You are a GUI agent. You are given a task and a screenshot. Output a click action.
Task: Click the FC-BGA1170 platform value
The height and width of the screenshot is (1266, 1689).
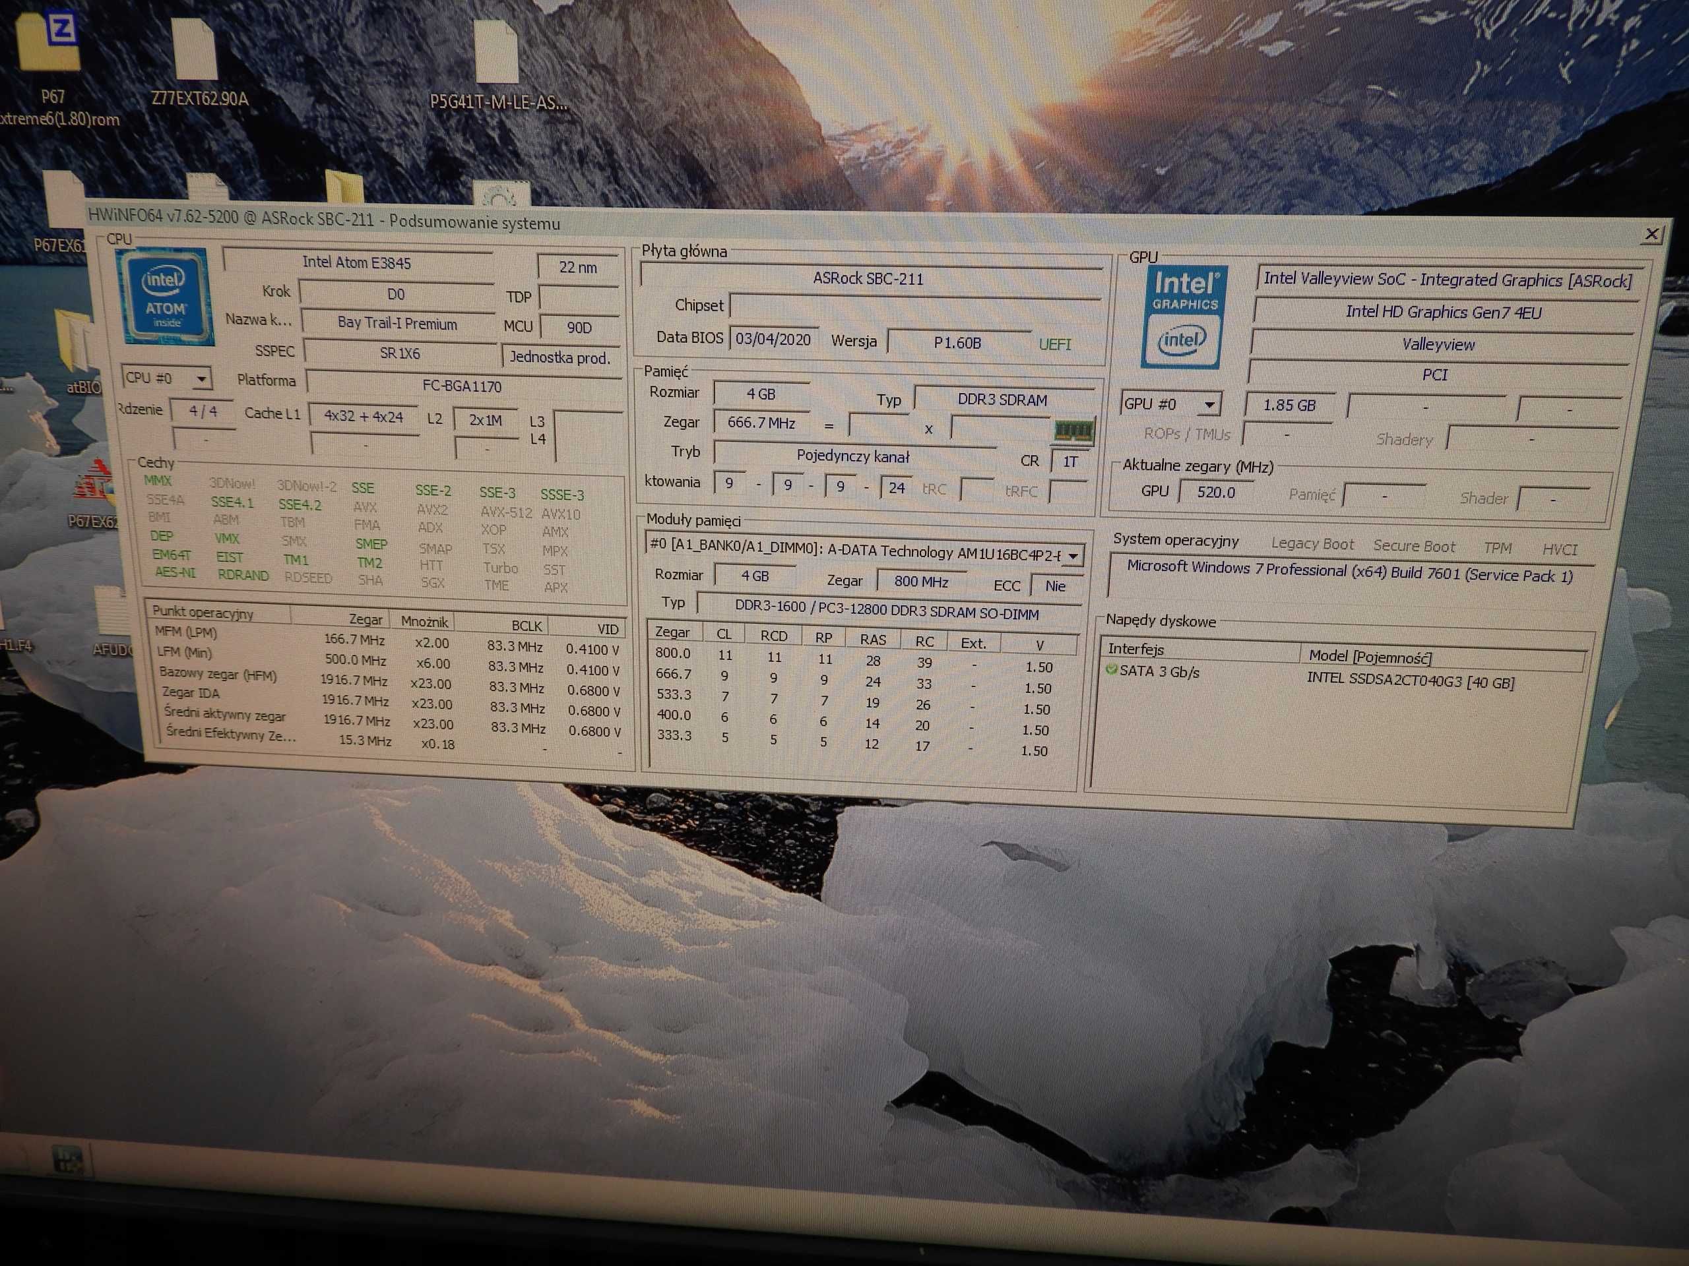point(462,386)
